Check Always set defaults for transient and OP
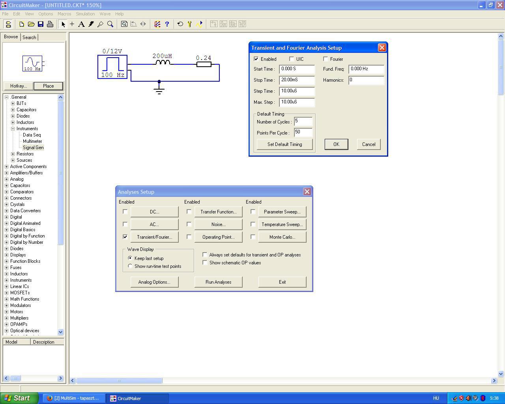 (x=205, y=255)
